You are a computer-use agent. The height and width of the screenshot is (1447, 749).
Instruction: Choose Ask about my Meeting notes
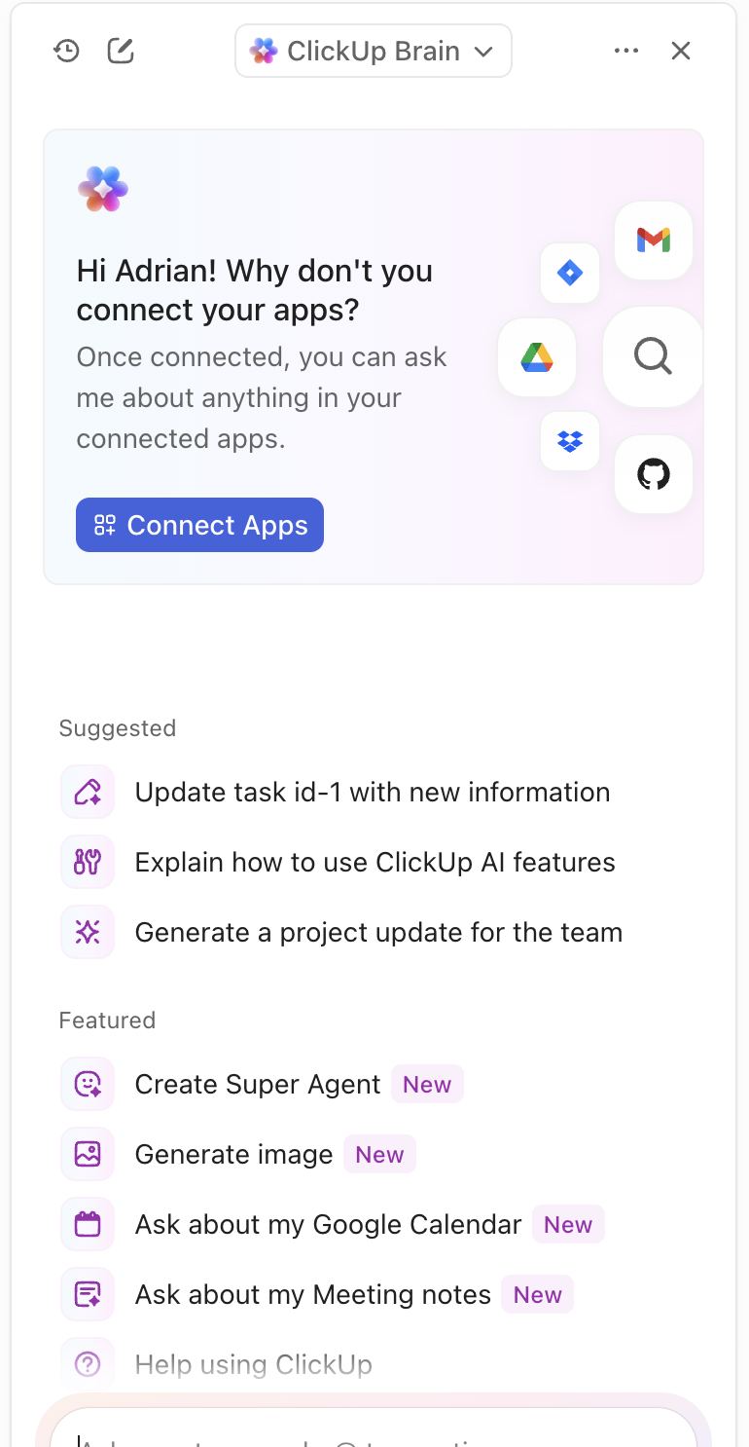pos(312,1294)
